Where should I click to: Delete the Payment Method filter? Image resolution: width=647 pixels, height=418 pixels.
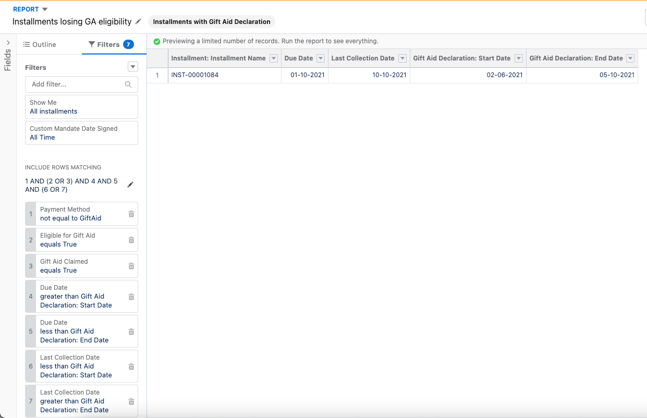tap(131, 214)
